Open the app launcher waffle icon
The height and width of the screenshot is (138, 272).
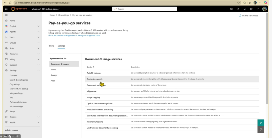[x=6, y=9]
